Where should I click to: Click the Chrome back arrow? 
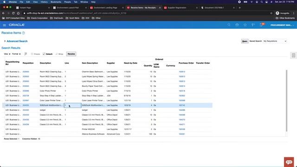click(x=3, y=13)
